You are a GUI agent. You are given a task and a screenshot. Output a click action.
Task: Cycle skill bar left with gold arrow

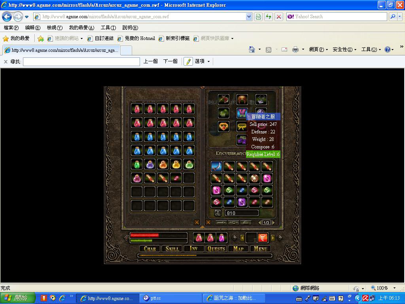242,237
